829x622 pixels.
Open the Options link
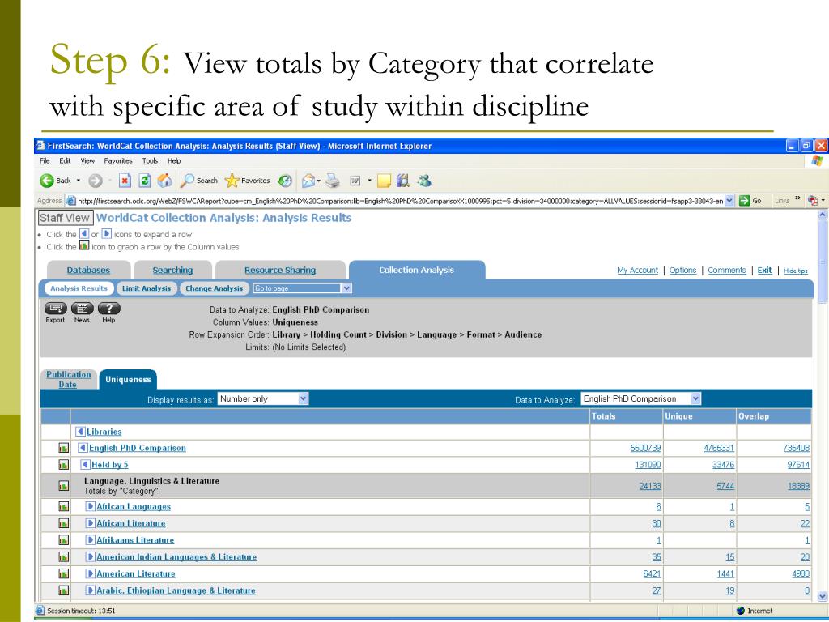point(682,271)
